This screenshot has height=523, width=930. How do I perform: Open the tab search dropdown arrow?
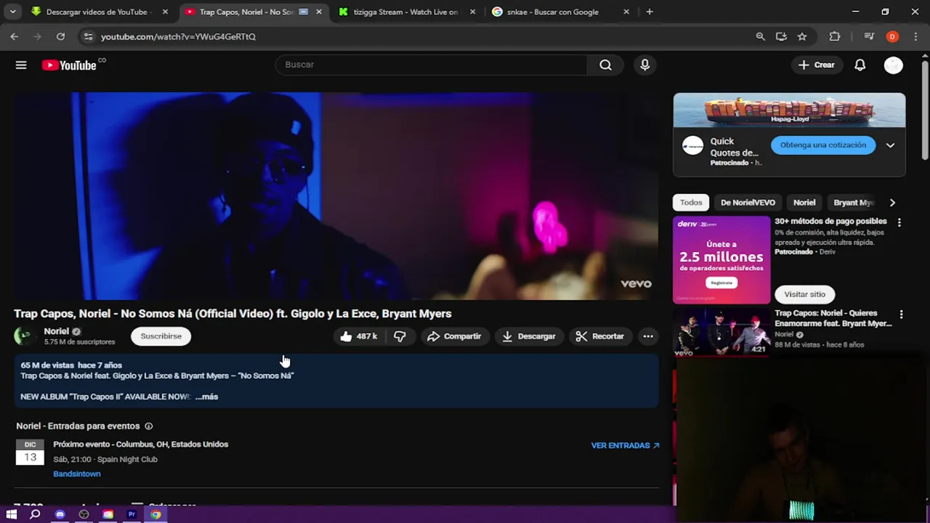pos(12,12)
